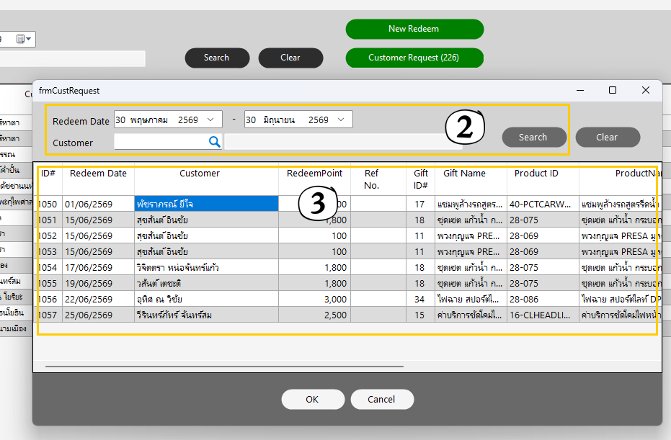Click the Customer ID input field
Viewport: 671px width, 440px height.
(161, 142)
